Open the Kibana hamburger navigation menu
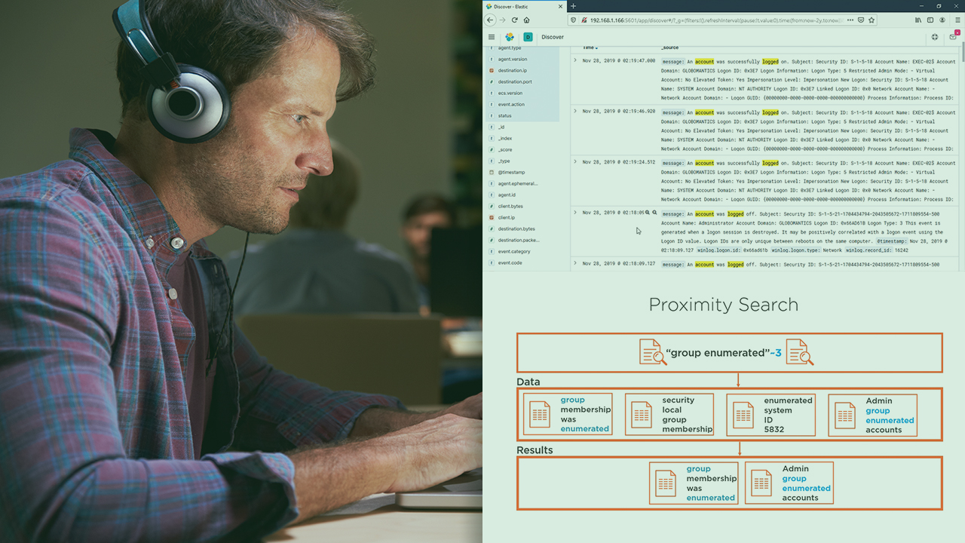This screenshot has height=543, width=965. tap(492, 37)
